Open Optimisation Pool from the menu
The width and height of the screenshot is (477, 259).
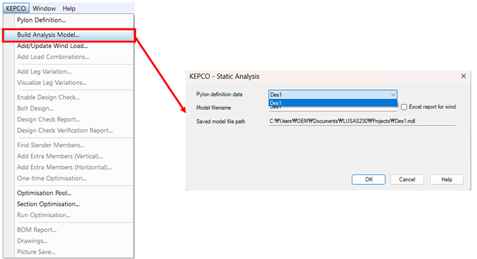[x=44, y=193]
